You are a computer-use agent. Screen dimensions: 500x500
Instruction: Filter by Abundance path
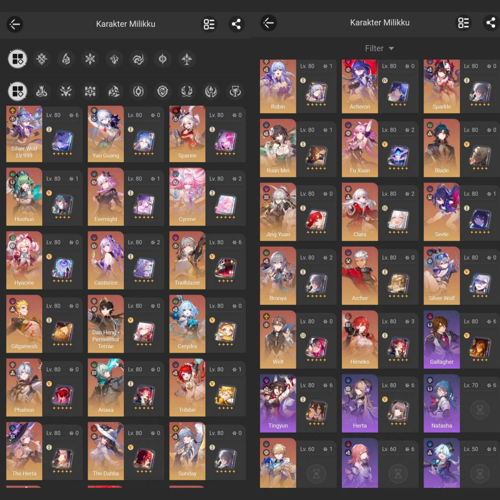[x=187, y=91]
